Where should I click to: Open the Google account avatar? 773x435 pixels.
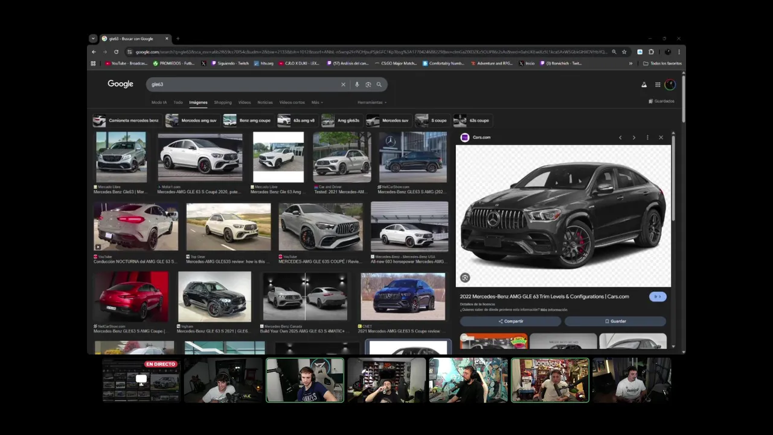(x=670, y=85)
